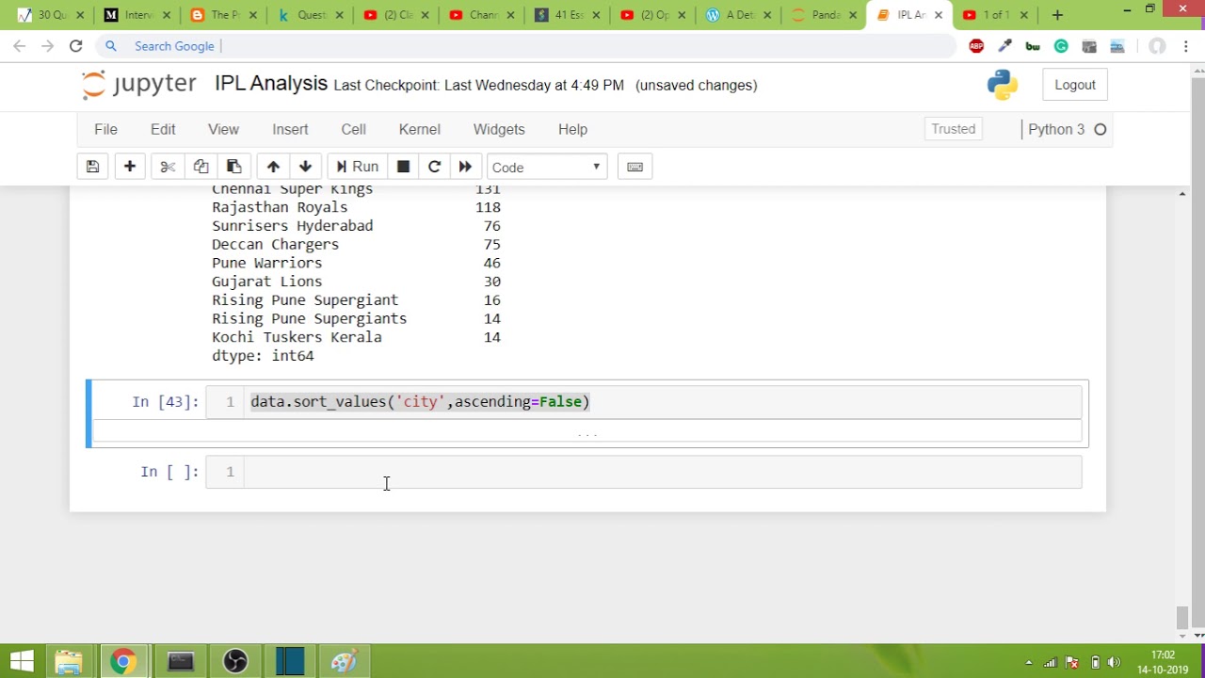Paste cells below using the clipboard icon
The width and height of the screenshot is (1205, 678).
click(x=233, y=167)
